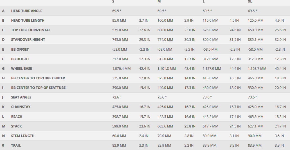Select the SEAT ANGLE row label

coord(21,97)
